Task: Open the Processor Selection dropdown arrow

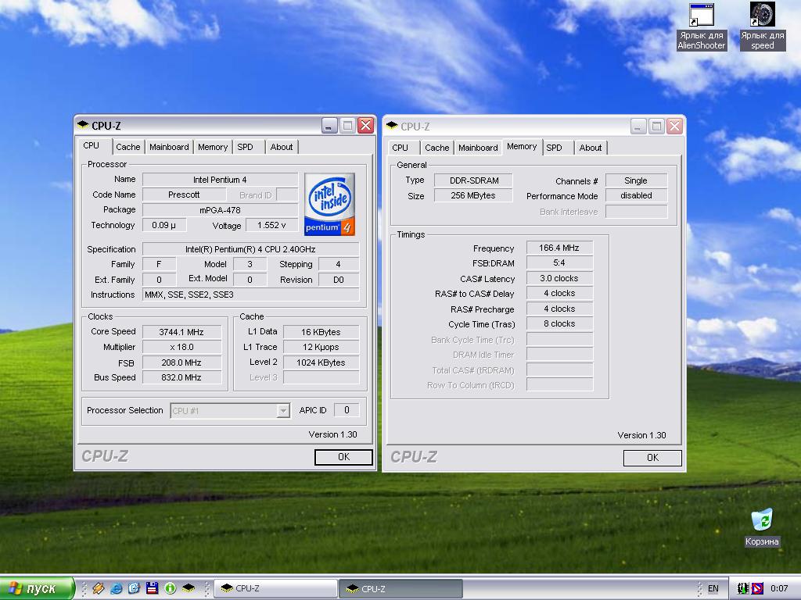Action: pyautogui.click(x=283, y=411)
